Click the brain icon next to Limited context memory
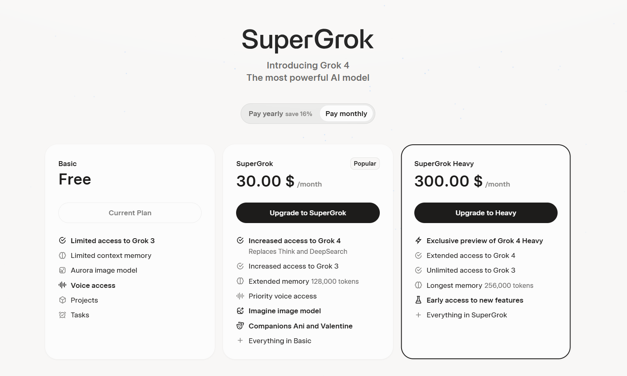 click(62, 255)
